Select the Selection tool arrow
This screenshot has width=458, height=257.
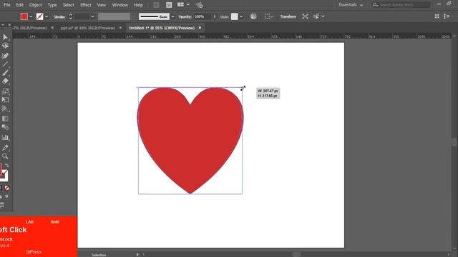click(x=5, y=37)
